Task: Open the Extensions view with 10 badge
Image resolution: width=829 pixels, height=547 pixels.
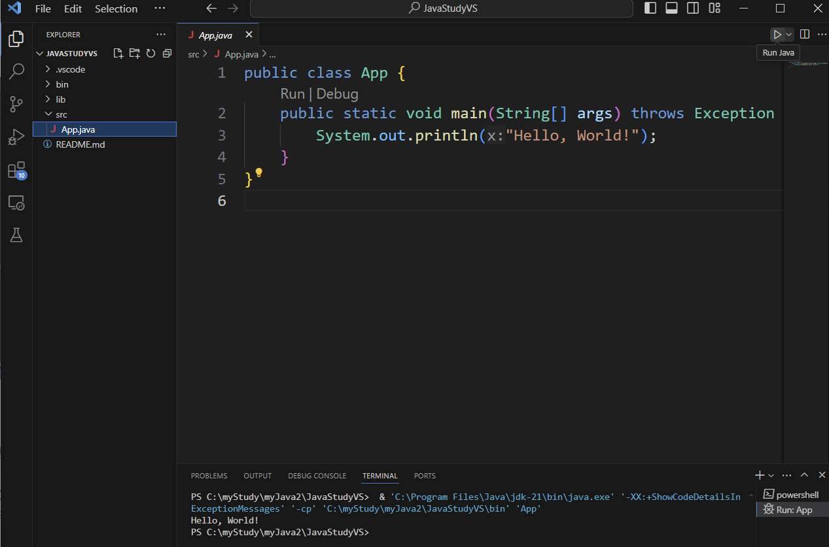Action: [x=16, y=171]
